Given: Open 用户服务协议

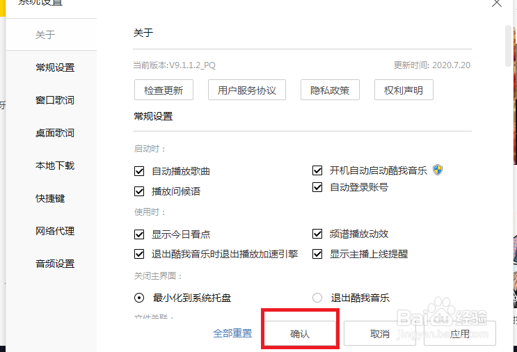Looking at the screenshot, I should click(x=246, y=90).
